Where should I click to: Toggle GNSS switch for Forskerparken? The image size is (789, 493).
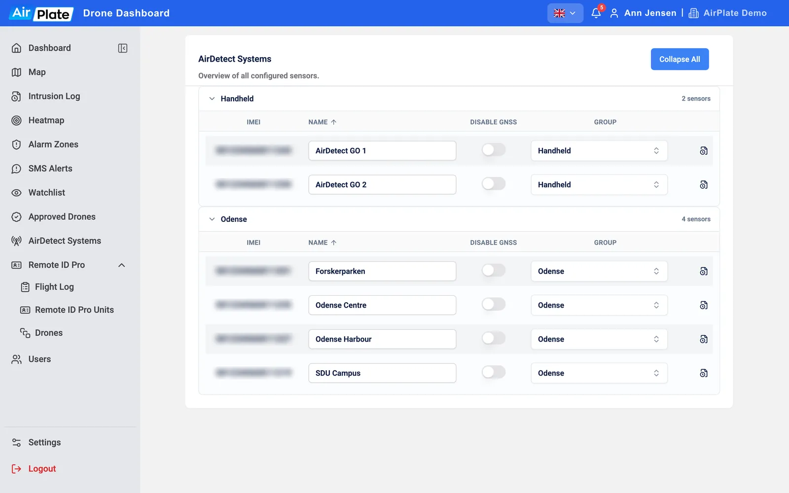(x=494, y=270)
